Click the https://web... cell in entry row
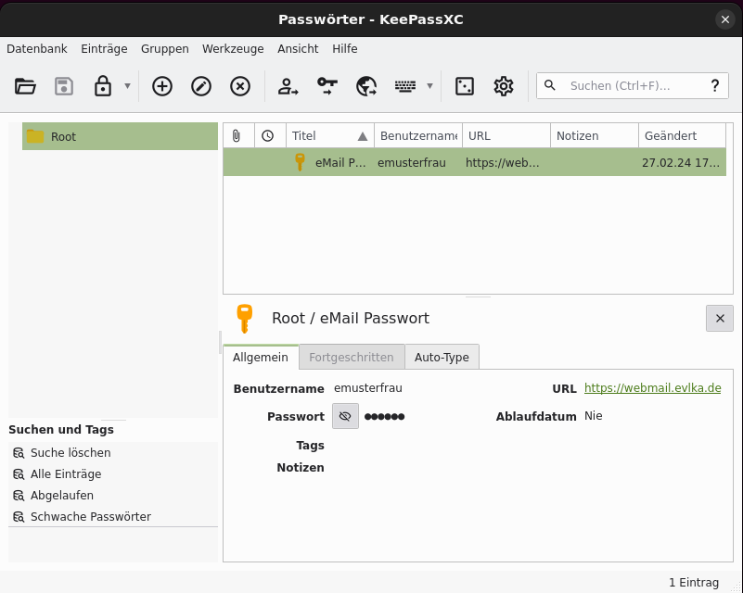Image resolution: width=743 pixels, height=593 pixels. click(502, 163)
